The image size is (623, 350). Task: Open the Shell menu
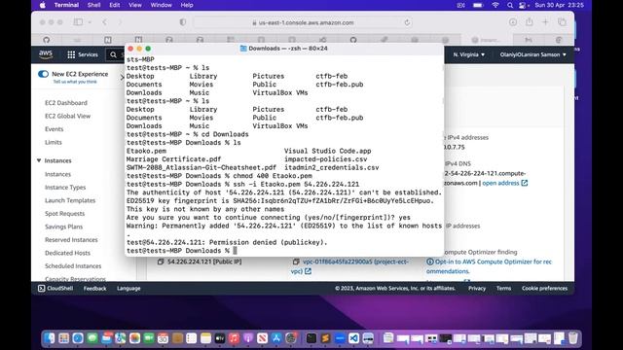[x=93, y=5]
